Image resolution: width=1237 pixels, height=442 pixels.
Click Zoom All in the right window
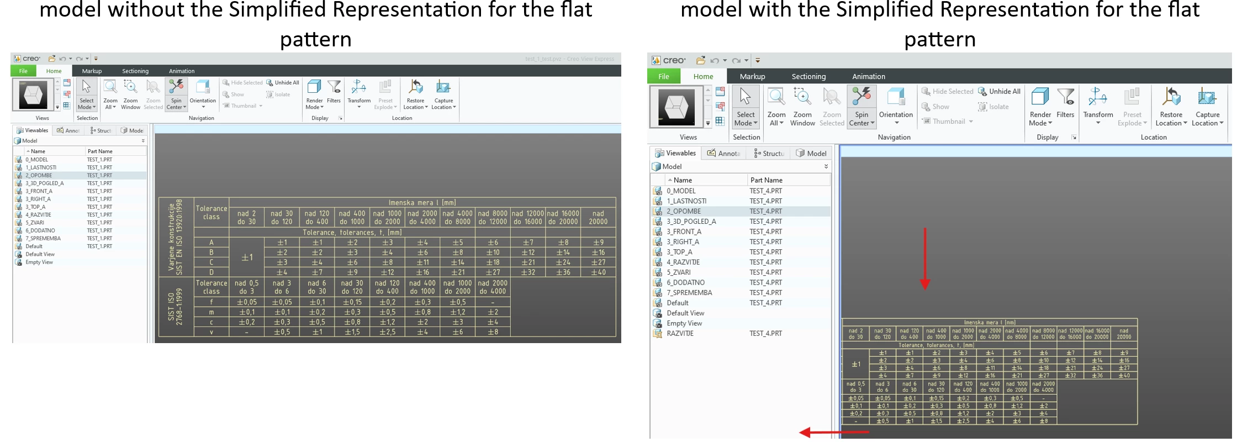776,107
